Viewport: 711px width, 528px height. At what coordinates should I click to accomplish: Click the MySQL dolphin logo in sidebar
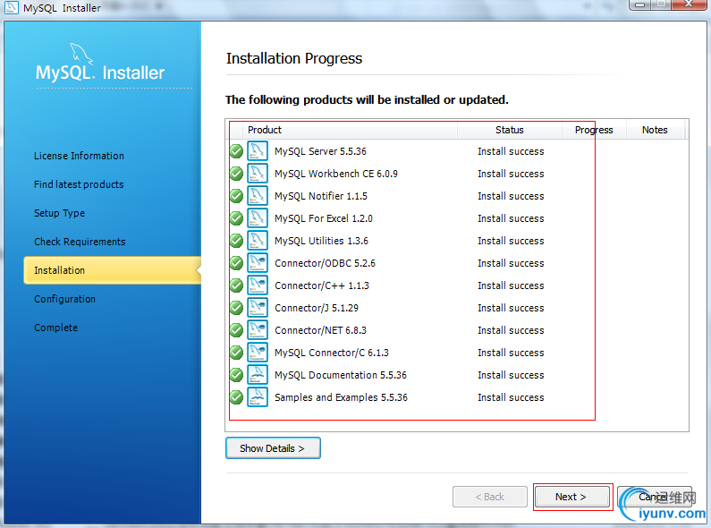81,55
